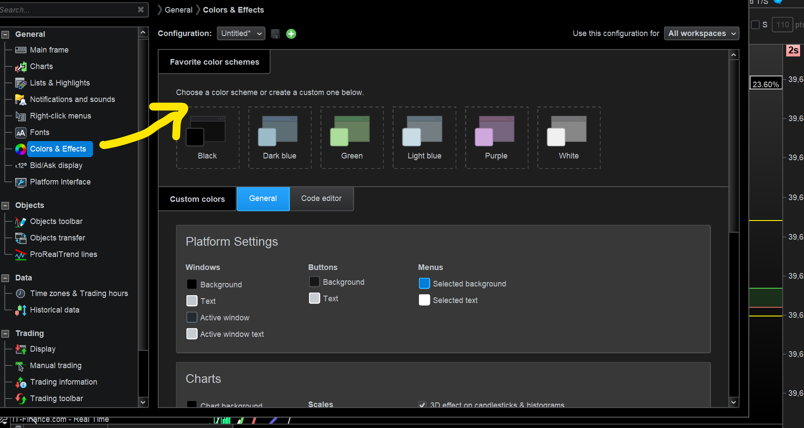Click the Main frame icon in sidebar
Viewport: 804px width, 428px height.
click(20, 50)
